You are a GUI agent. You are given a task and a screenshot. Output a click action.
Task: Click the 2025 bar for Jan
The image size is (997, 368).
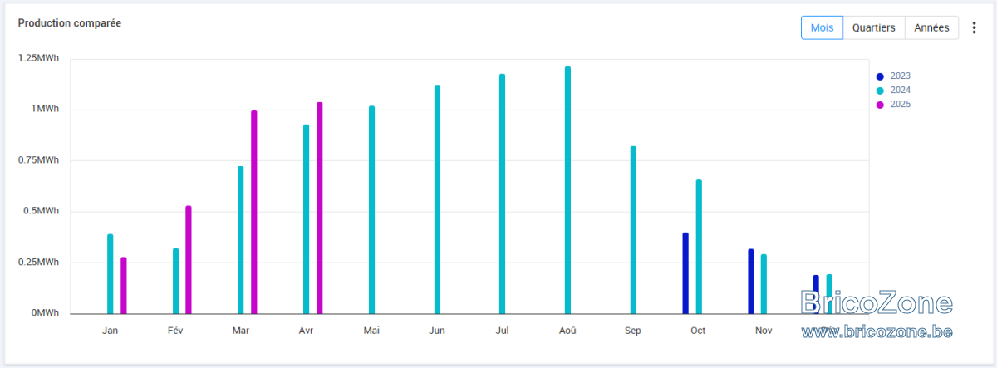coord(124,285)
